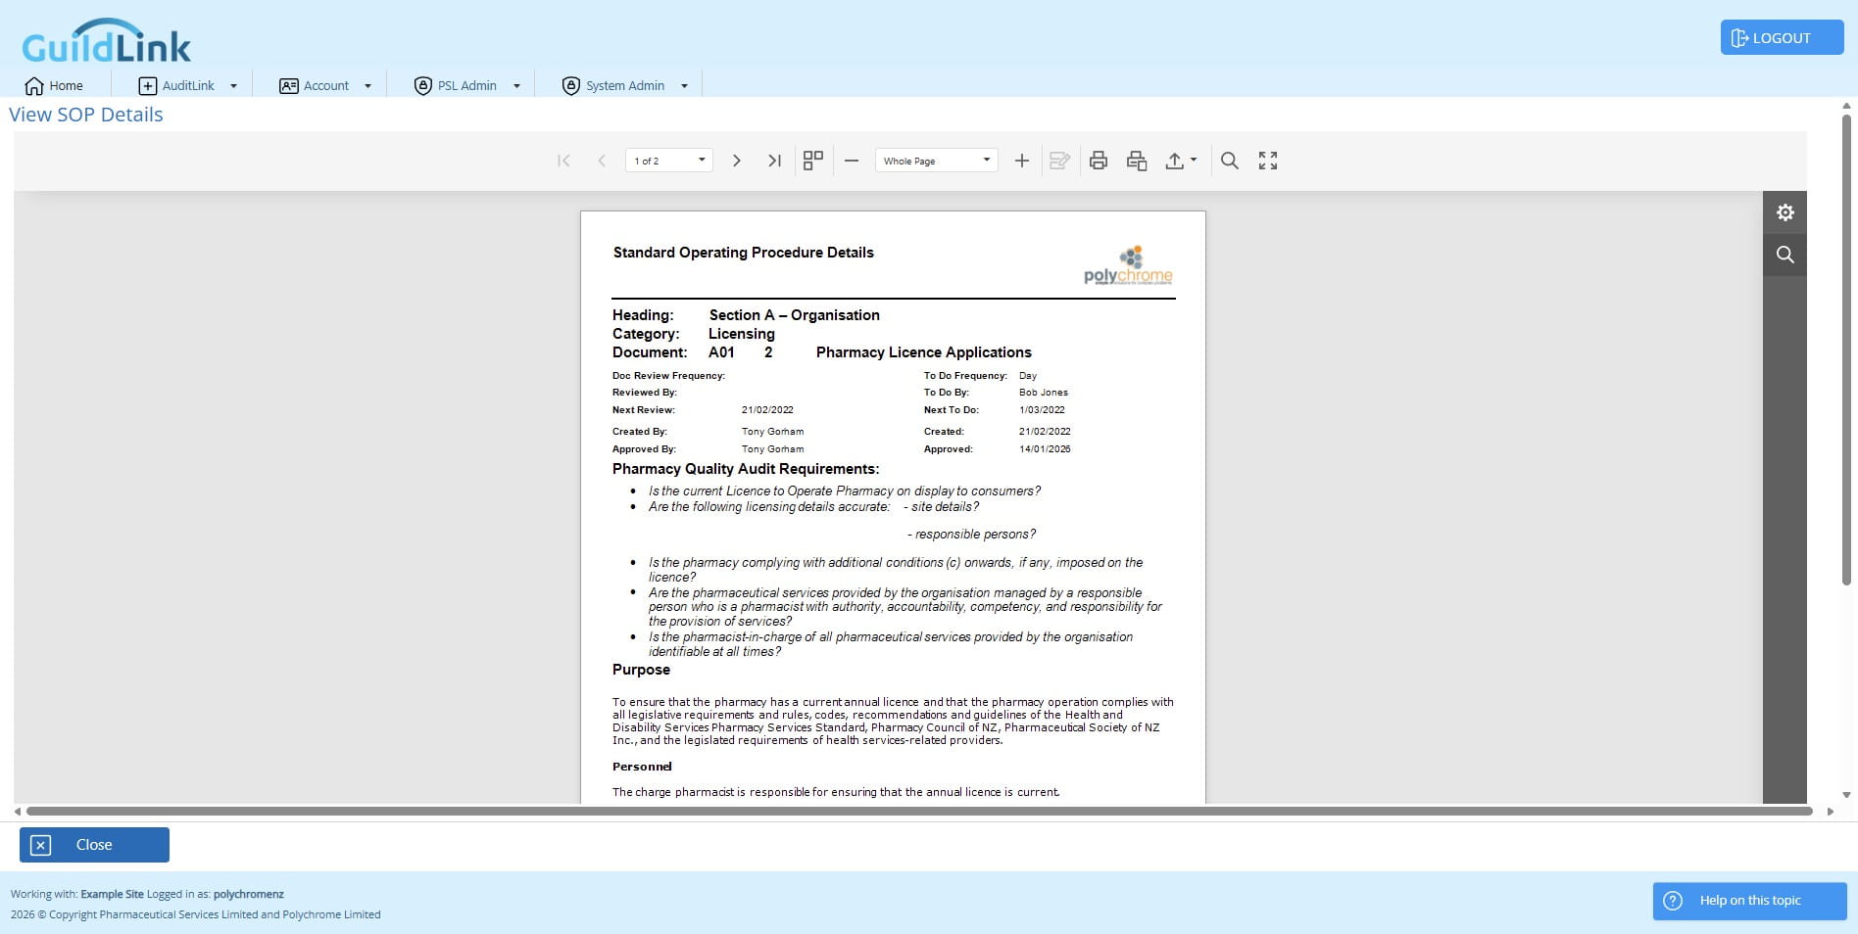The width and height of the screenshot is (1858, 934).
Task: Click 'polychromenz' logged-in username
Action: tap(249, 894)
